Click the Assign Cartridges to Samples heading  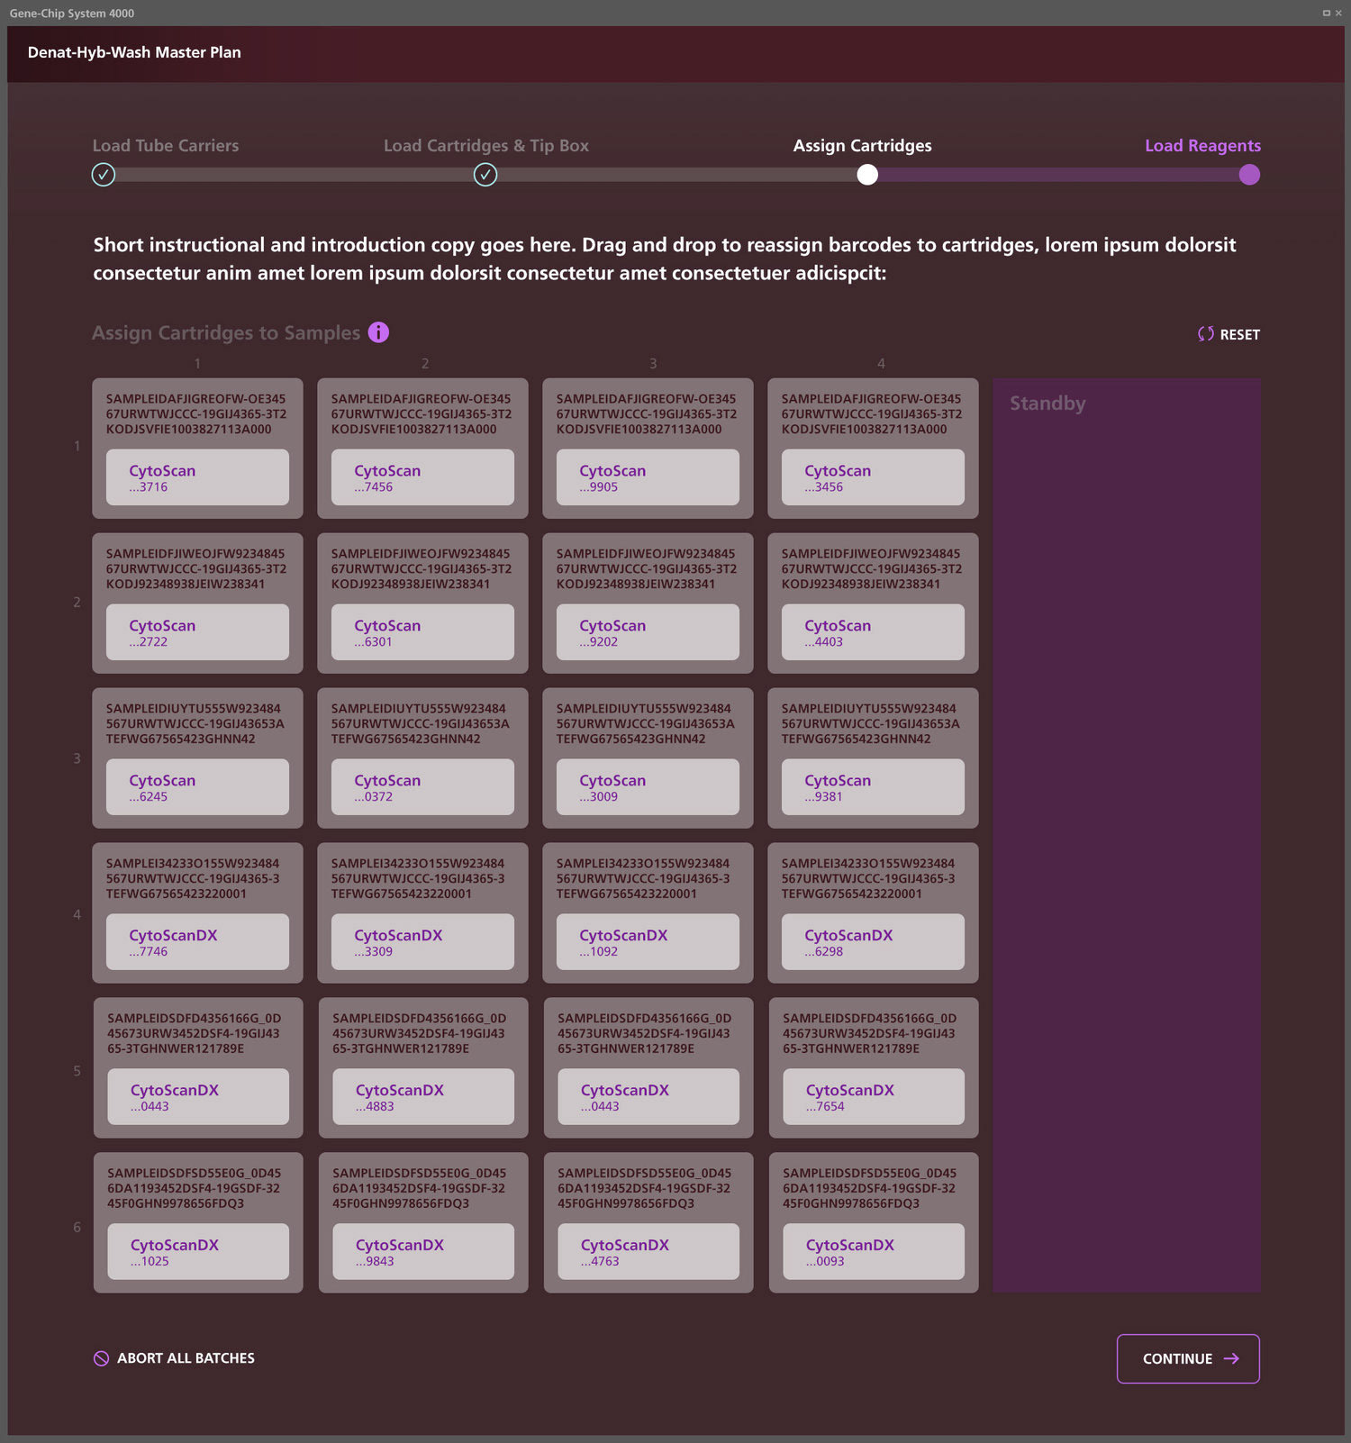point(226,333)
